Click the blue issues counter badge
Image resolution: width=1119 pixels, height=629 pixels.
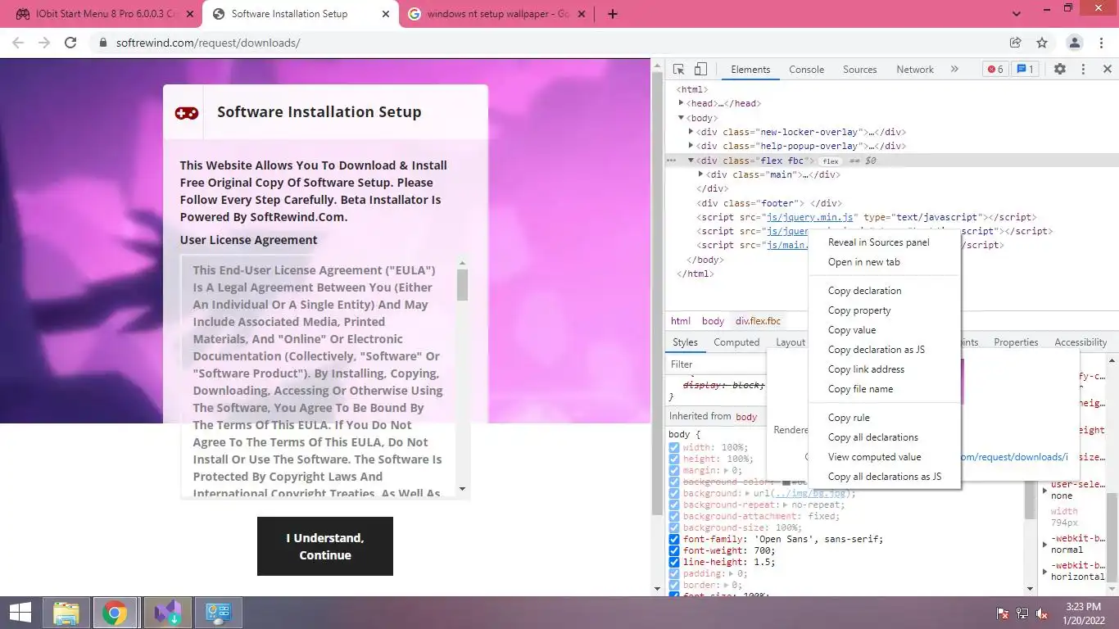pos(1025,70)
